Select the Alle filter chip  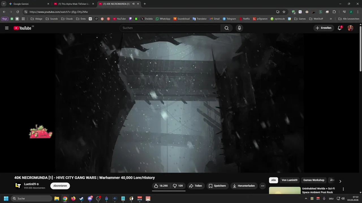(x=273, y=180)
